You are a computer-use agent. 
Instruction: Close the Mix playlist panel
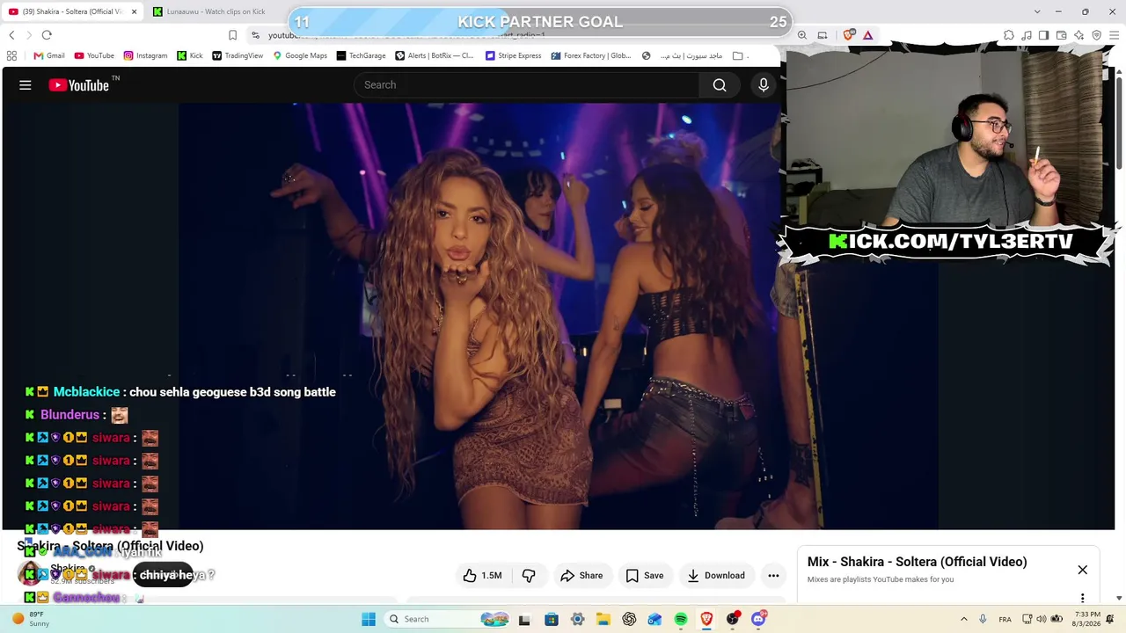click(1083, 570)
